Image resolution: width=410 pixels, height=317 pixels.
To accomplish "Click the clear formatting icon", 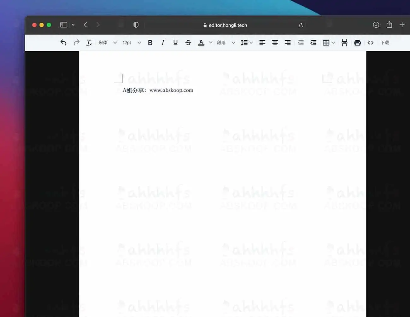I will click(x=89, y=43).
